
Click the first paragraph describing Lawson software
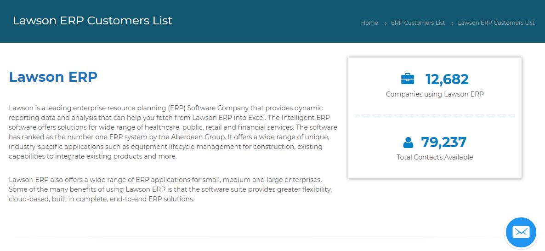(x=173, y=132)
